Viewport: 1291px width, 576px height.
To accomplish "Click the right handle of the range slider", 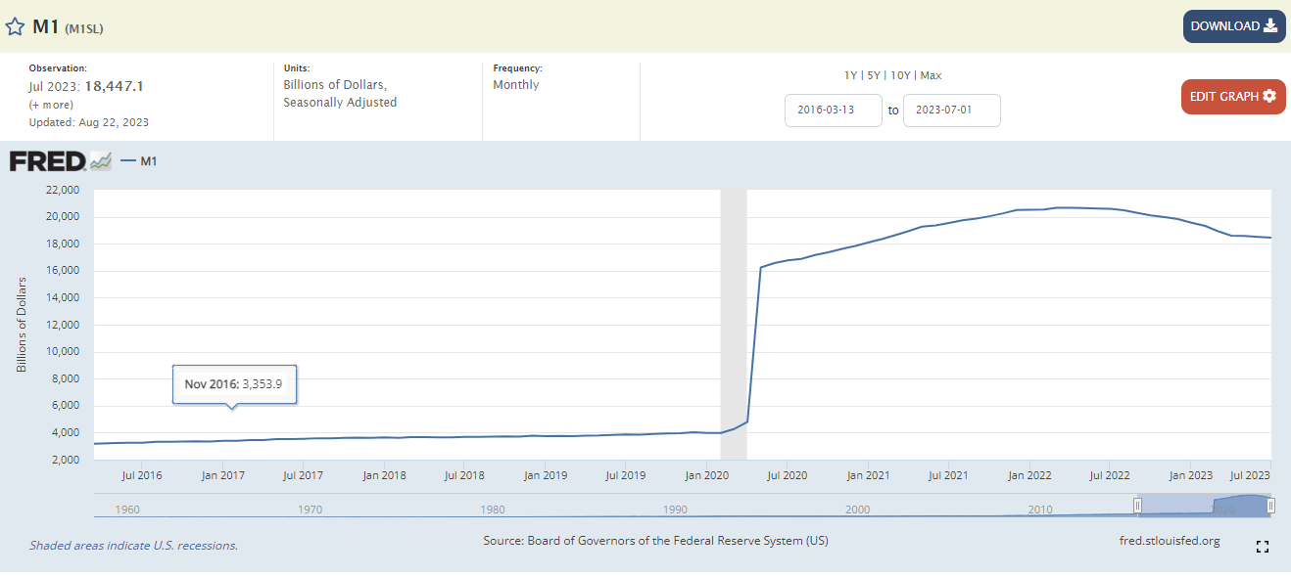I will click(1270, 505).
